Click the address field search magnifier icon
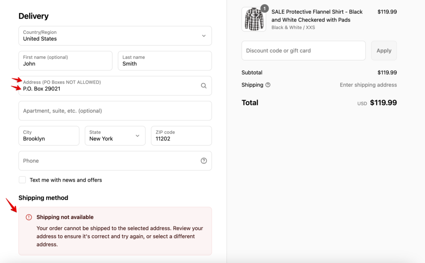The image size is (425, 263). click(x=203, y=85)
